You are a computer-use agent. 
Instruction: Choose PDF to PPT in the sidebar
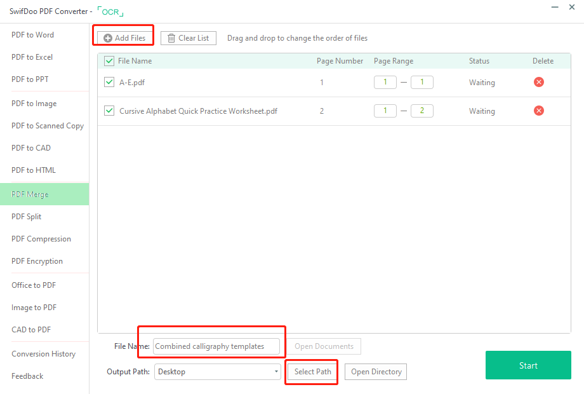point(30,79)
